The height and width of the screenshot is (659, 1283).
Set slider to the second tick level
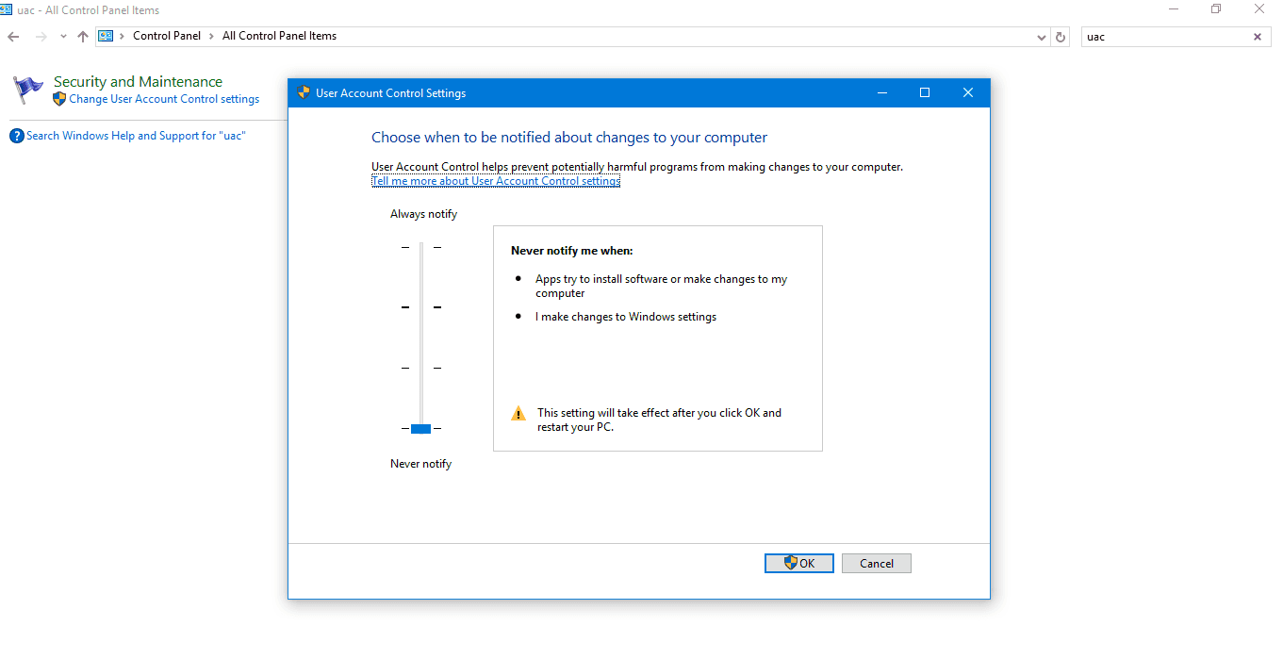point(421,307)
